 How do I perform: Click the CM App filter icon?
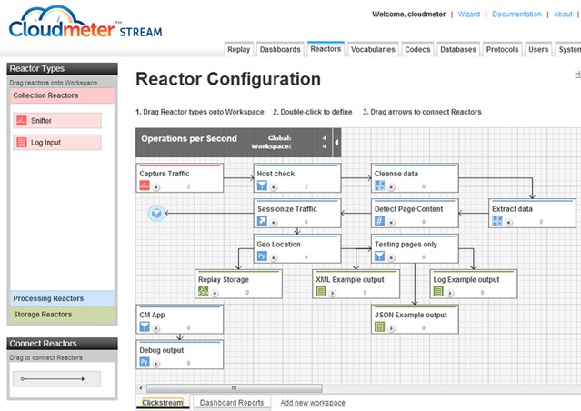pos(145,326)
